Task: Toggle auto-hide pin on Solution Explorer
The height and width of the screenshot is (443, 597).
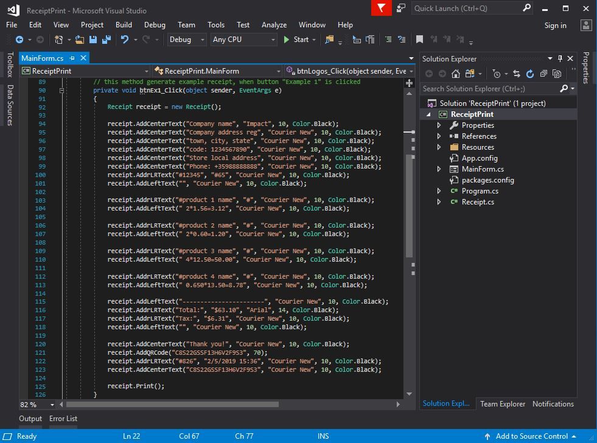Action: pos(560,58)
